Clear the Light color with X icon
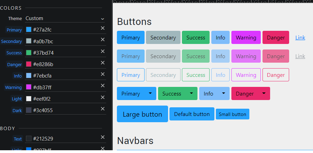313x153 pixels. click(103, 97)
